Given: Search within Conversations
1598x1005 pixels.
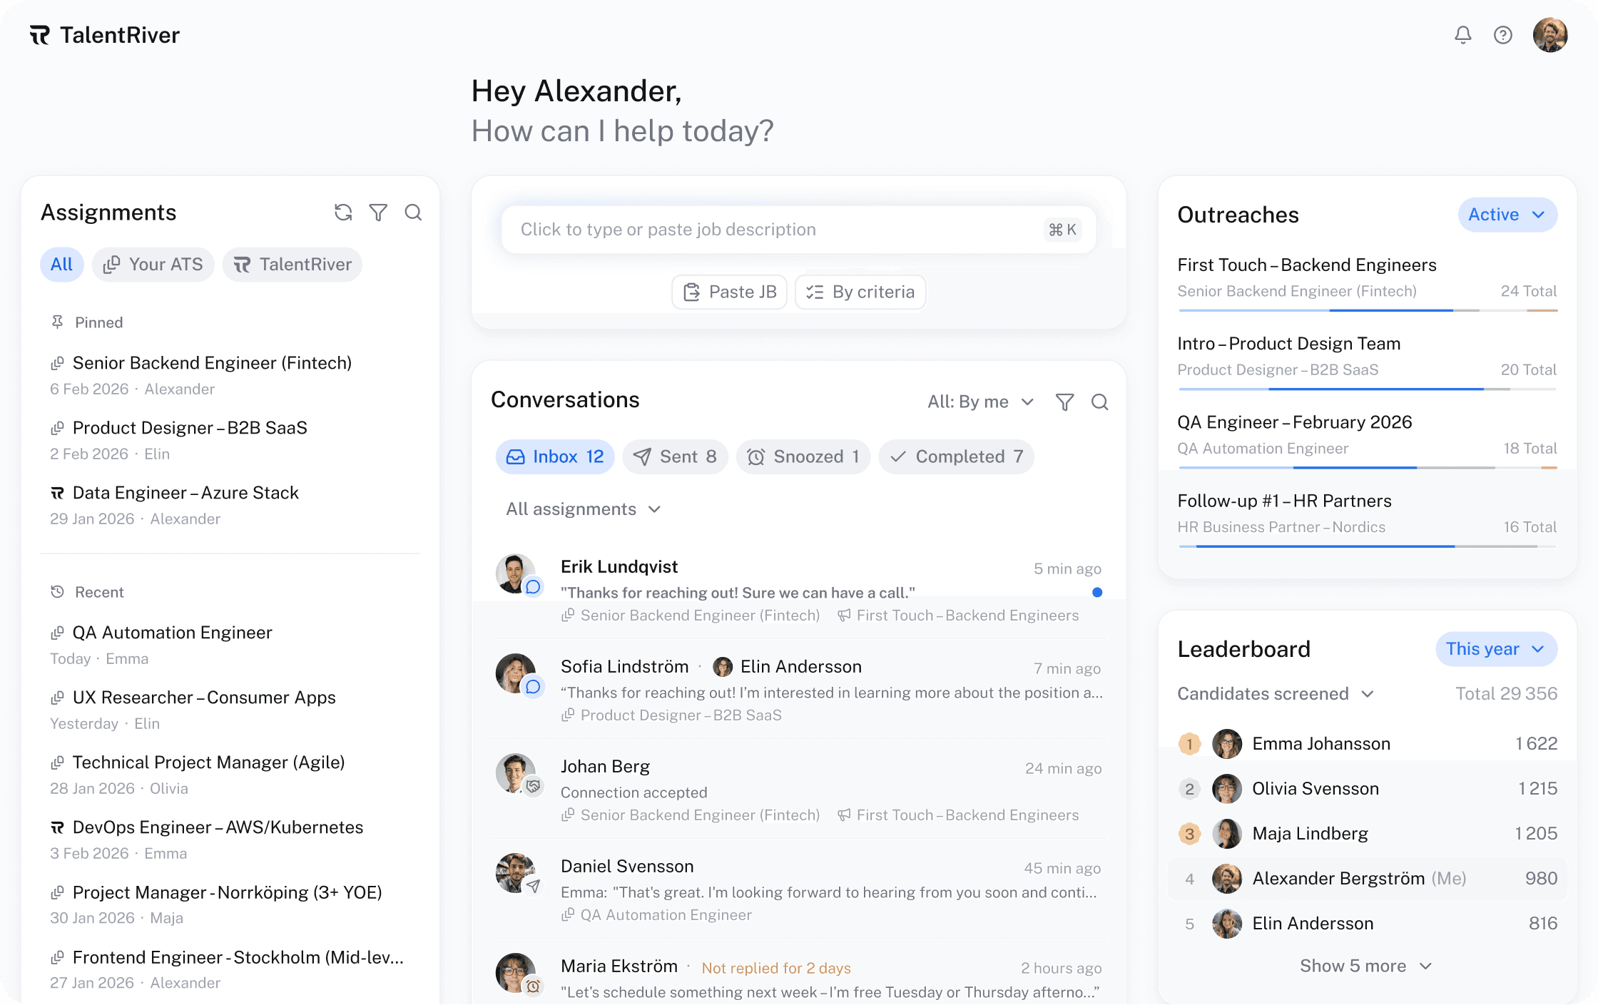Looking at the screenshot, I should click(x=1100, y=402).
